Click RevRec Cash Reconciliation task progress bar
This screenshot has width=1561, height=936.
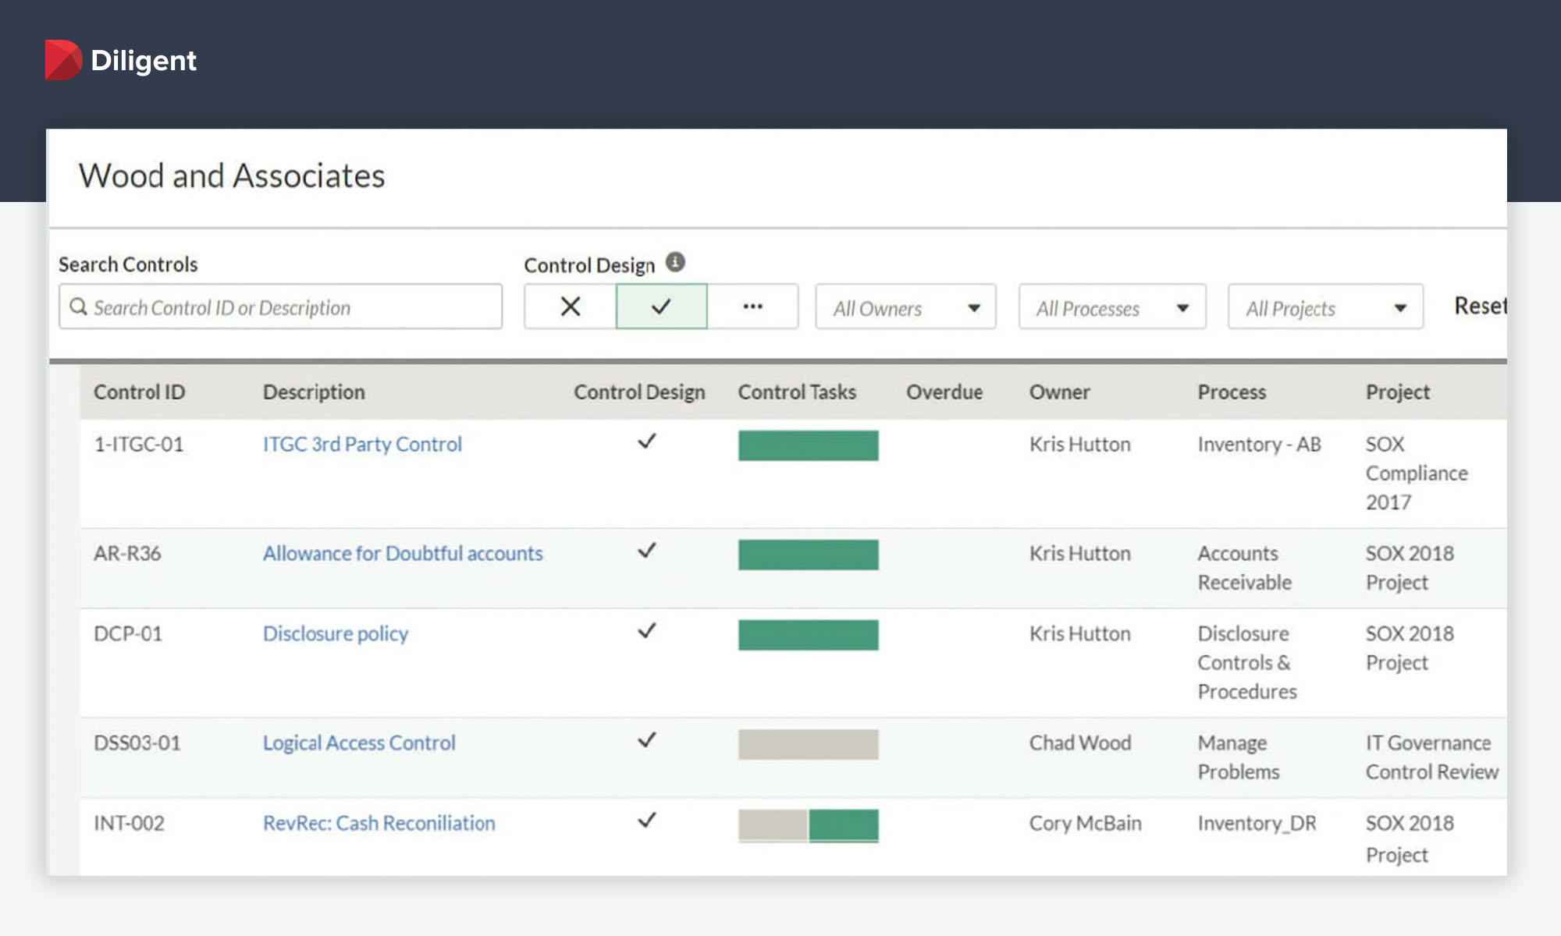808,825
